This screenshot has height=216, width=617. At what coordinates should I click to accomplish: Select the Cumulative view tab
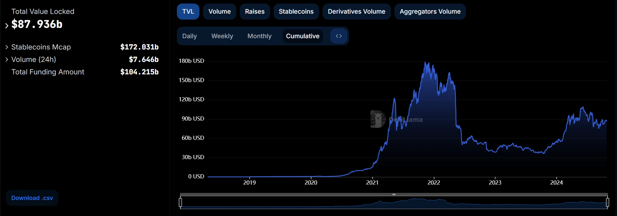click(x=302, y=36)
